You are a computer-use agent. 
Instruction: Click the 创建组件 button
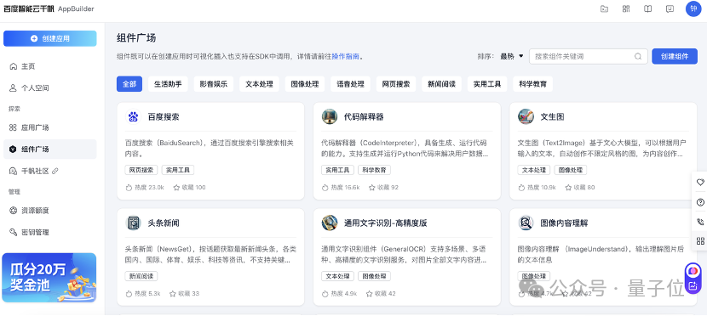(x=675, y=57)
